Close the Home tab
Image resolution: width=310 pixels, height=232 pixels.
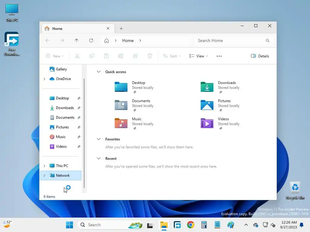[x=108, y=28]
